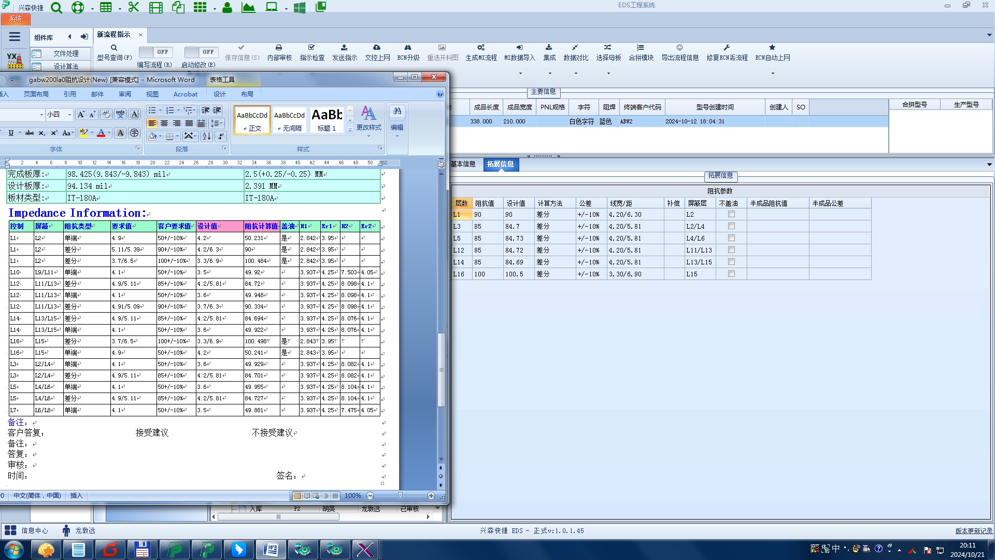This screenshot has height=560, width=995.
Task: Open the font color dropdown arrow
Action: point(109,133)
